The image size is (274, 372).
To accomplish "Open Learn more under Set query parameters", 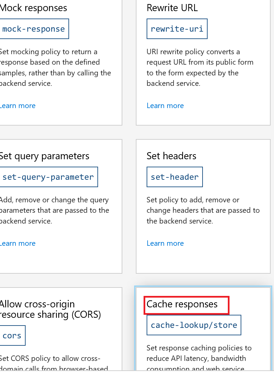I will tap(18, 243).
